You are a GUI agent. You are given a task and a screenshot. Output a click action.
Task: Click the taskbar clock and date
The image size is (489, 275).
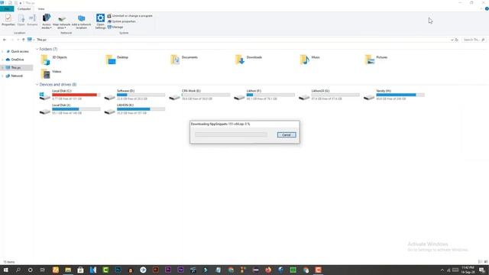click(468, 270)
